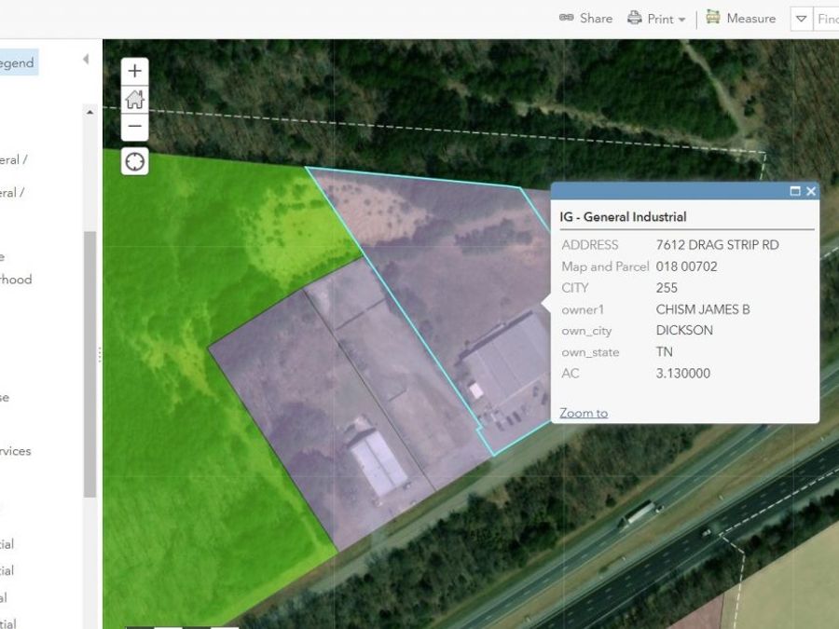Click the own_state value TN

[x=664, y=352]
